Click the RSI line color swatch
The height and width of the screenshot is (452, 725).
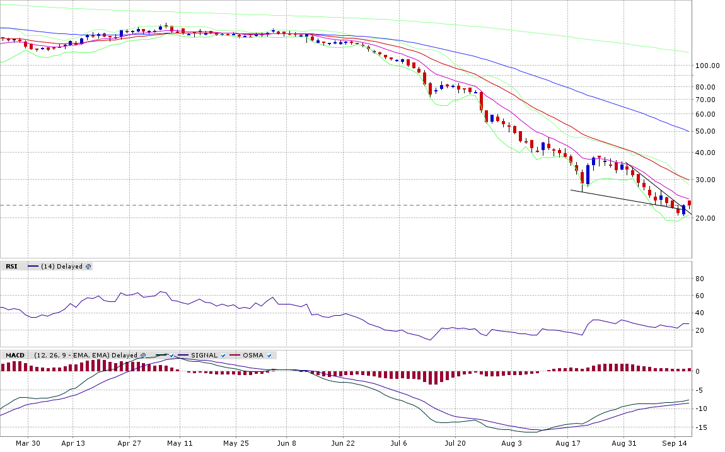33,266
